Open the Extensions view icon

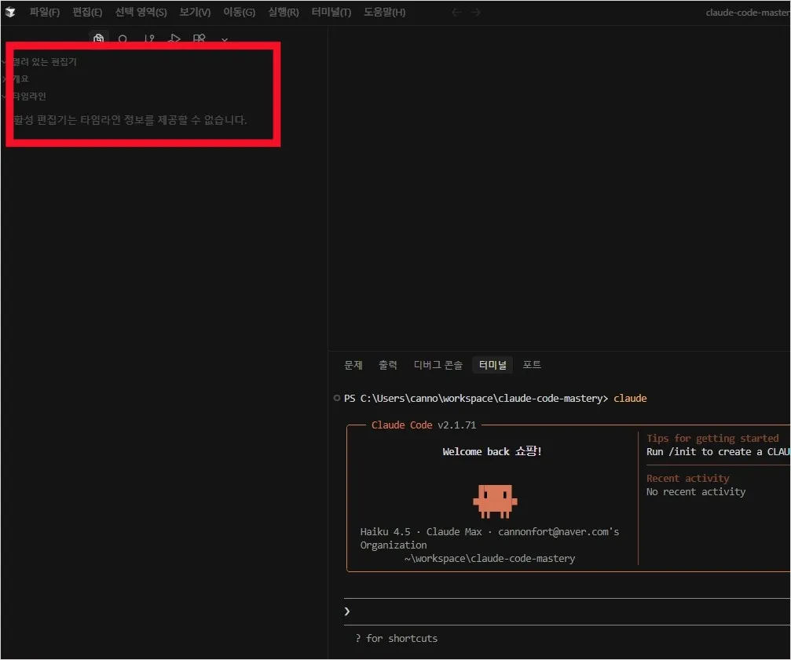click(199, 38)
